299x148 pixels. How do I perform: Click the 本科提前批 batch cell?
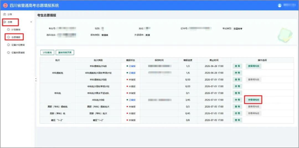57,73
